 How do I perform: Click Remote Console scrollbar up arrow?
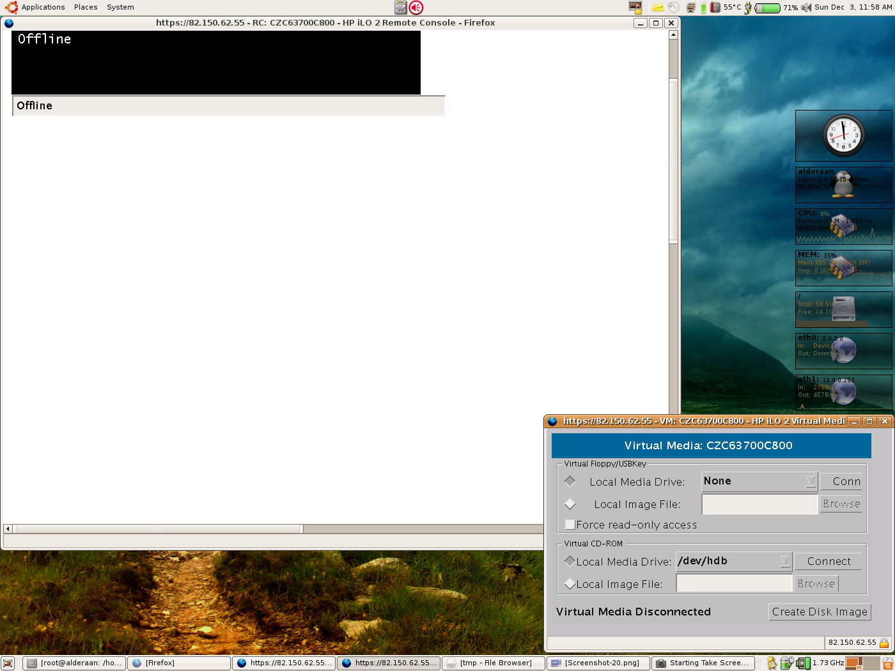coord(673,35)
